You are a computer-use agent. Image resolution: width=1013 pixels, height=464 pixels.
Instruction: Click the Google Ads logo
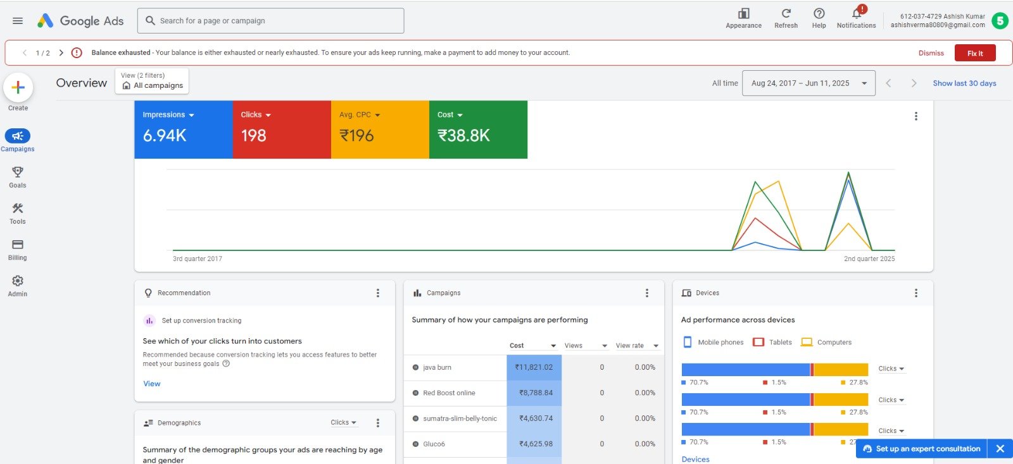[x=80, y=21]
